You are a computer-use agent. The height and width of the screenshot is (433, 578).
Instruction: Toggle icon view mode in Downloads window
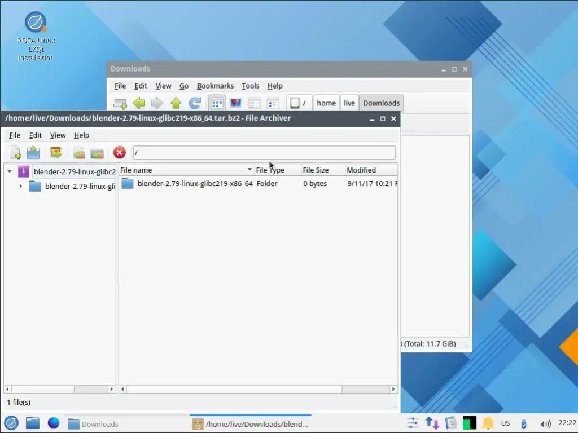pyautogui.click(x=217, y=103)
